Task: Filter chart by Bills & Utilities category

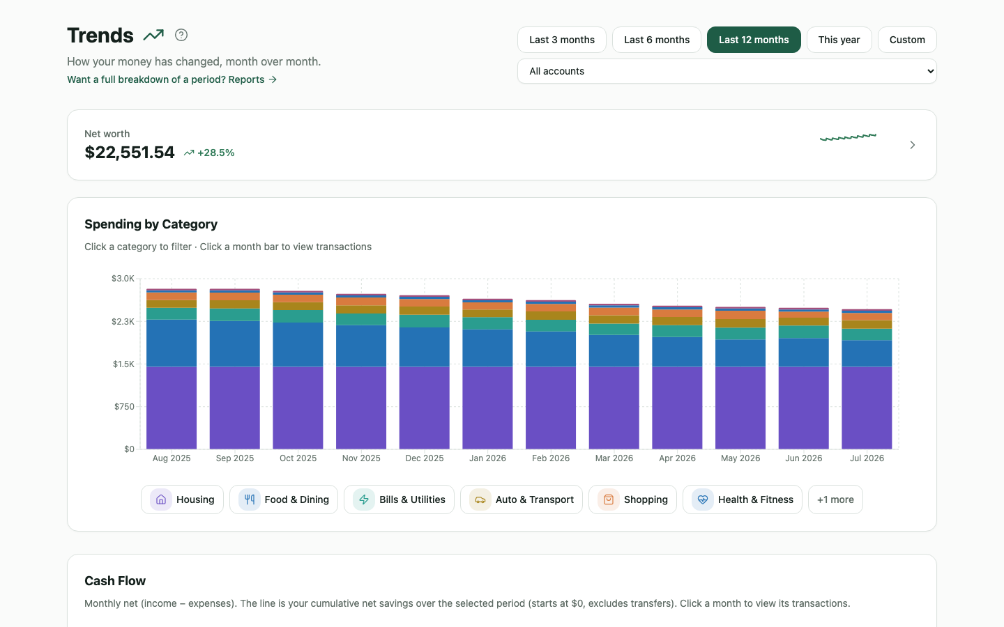Action: coord(399,500)
